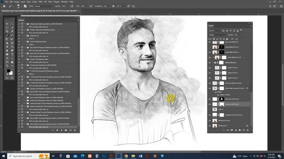Open symmetry paint options icon
Viewport: 284px width, 159px height.
[x=134, y=6]
